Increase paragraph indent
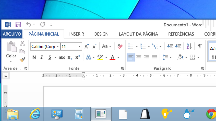The width and height of the screenshot is (216, 121). pos(178,46)
